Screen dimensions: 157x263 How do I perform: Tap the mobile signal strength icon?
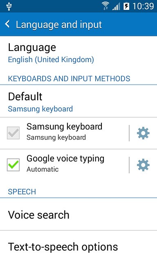tap(116, 7)
